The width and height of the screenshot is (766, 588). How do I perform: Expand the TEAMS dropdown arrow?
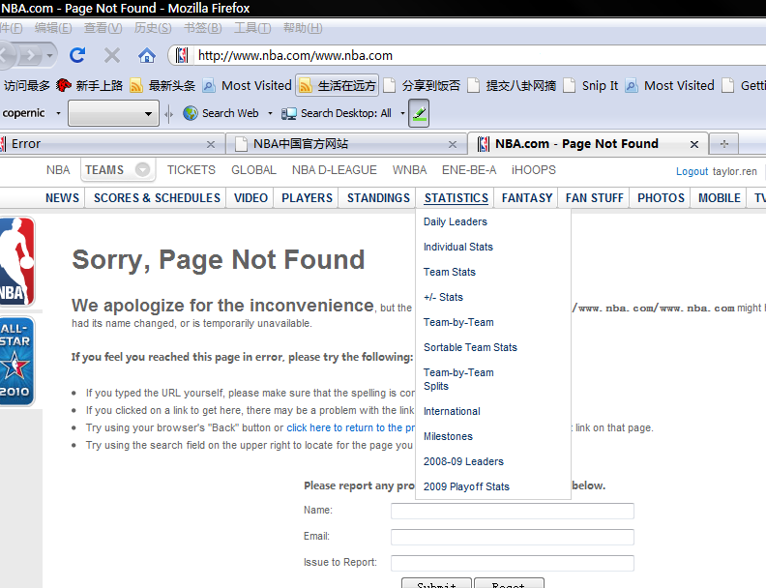pos(143,170)
